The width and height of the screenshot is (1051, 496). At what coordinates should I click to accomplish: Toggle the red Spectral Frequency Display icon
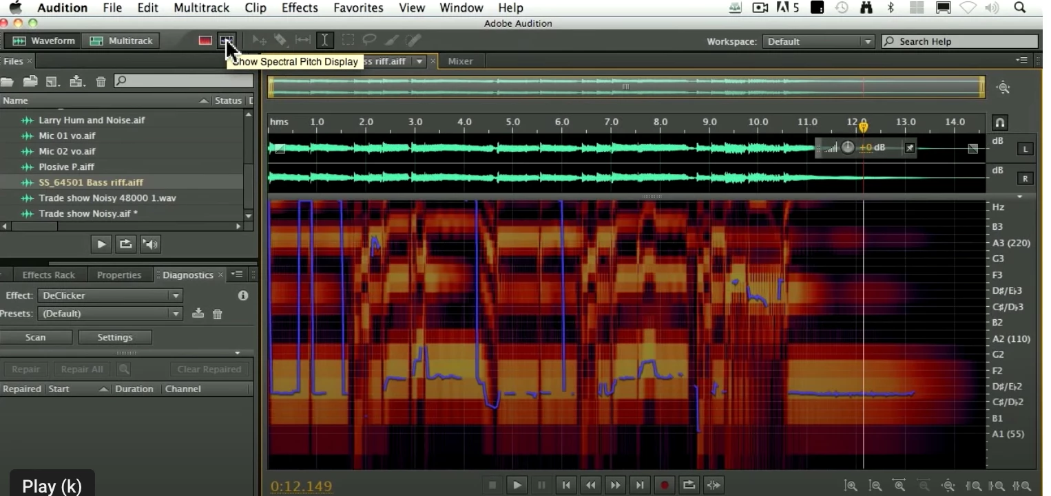(205, 41)
